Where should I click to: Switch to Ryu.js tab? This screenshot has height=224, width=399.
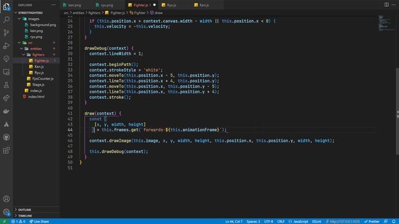pos(172,5)
